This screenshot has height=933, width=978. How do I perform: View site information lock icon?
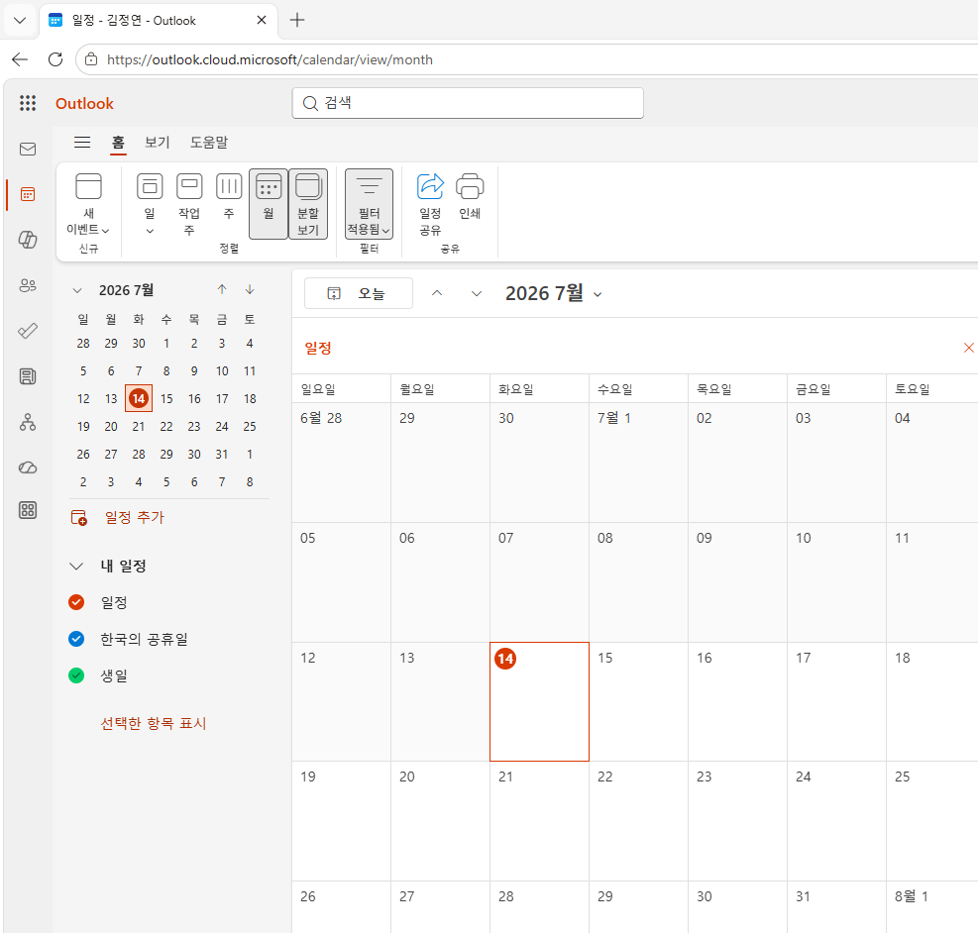[91, 59]
